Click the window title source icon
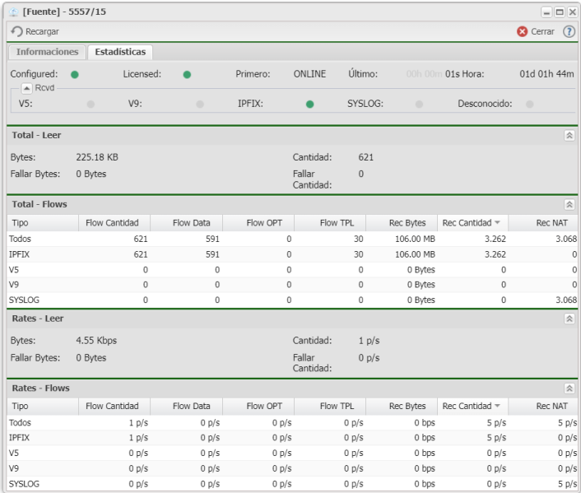Image resolution: width=581 pixels, height=493 pixels. tap(14, 12)
